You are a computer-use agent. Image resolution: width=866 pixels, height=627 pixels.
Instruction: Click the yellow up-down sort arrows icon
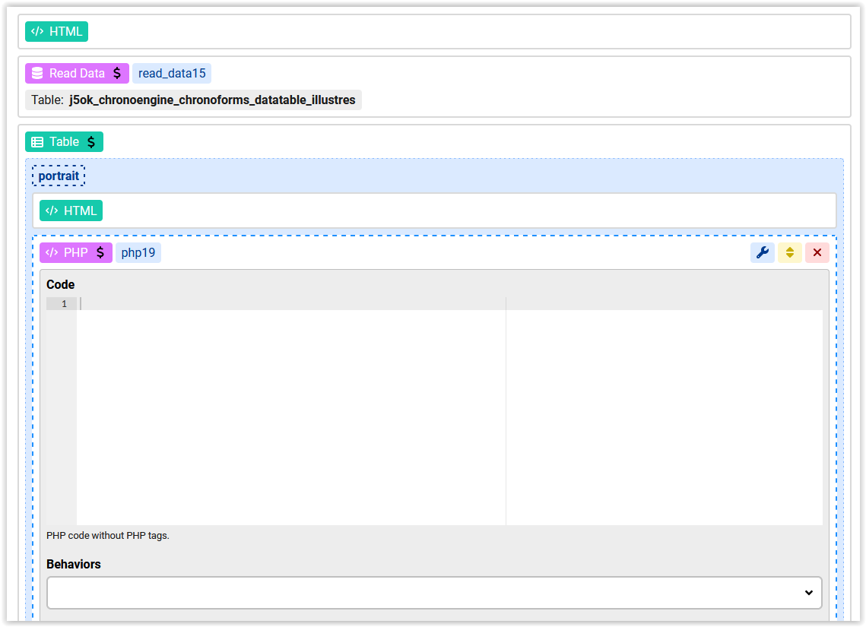pos(789,253)
